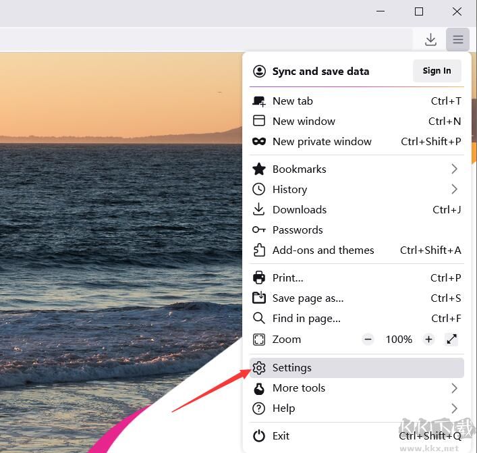Select Add-ons and themes
Image resolution: width=477 pixels, height=453 pixels.
point(322,250)
